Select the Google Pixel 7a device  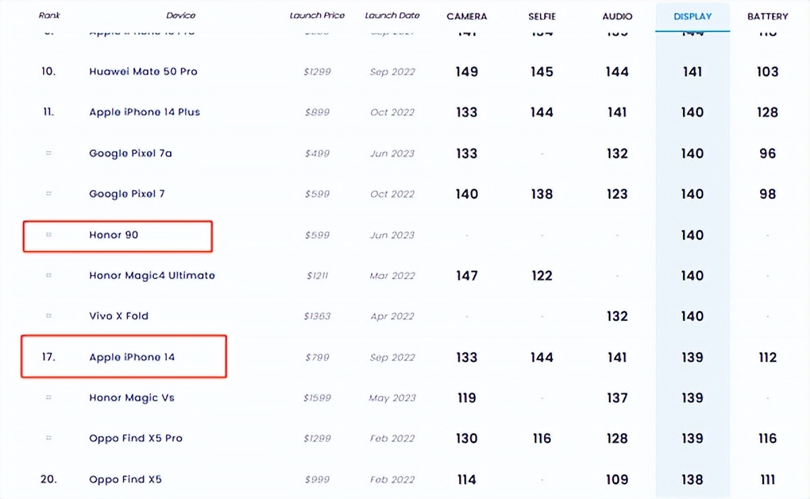pos(130,153)
